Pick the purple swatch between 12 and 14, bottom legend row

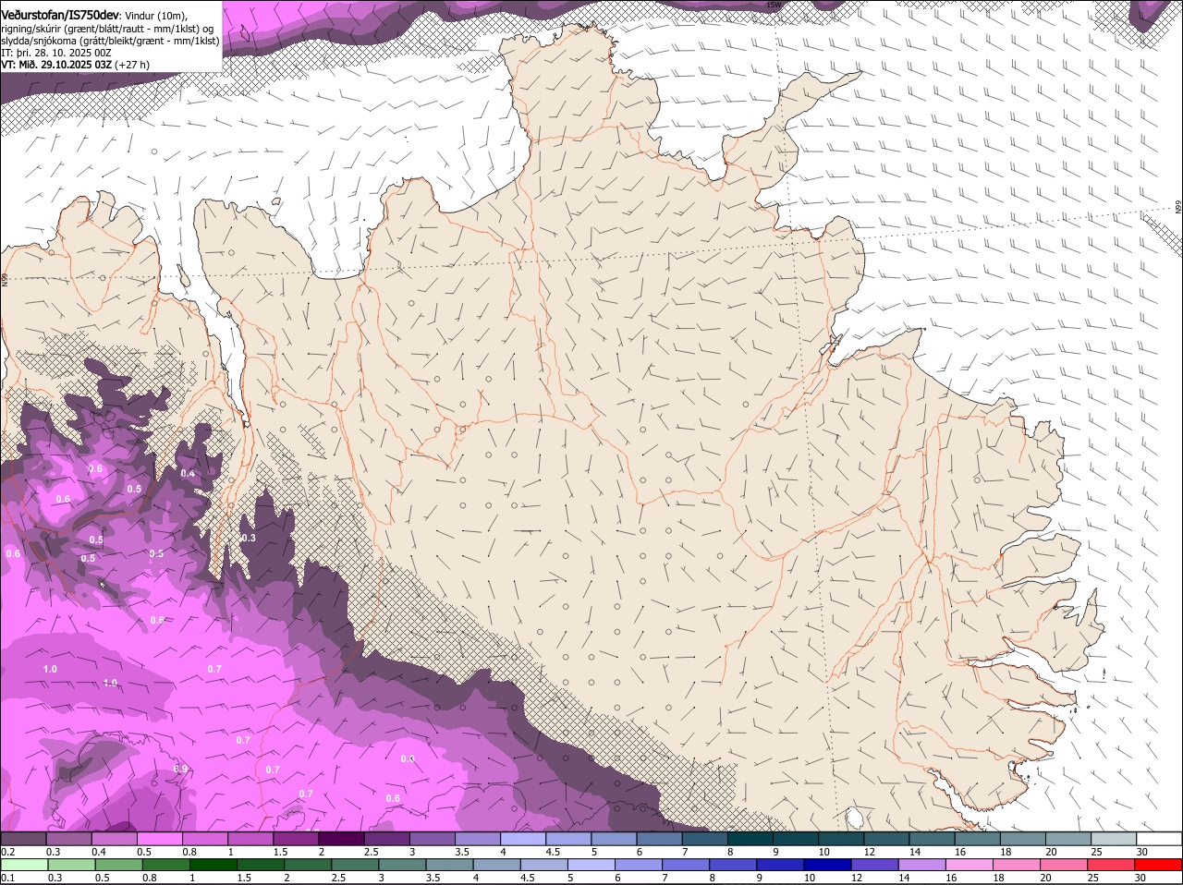[876, 865]
